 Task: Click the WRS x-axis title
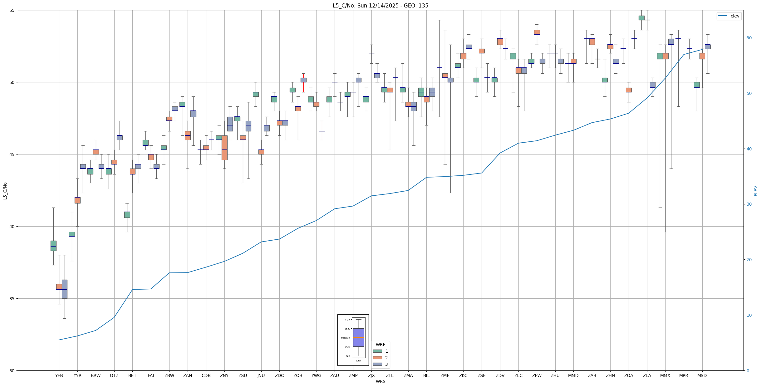tap(380, 381)
